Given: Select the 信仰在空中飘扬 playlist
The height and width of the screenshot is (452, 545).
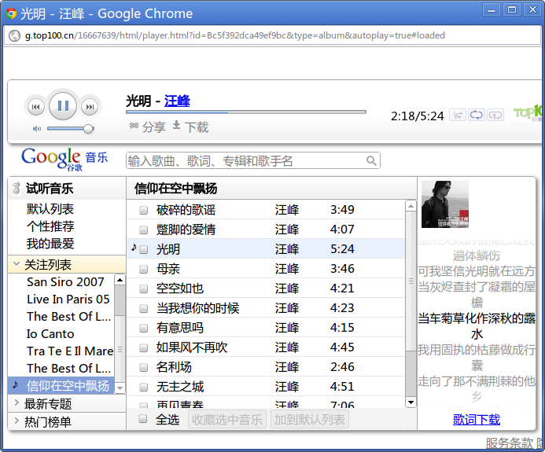Looking at the screenshot, I should 68,386.
